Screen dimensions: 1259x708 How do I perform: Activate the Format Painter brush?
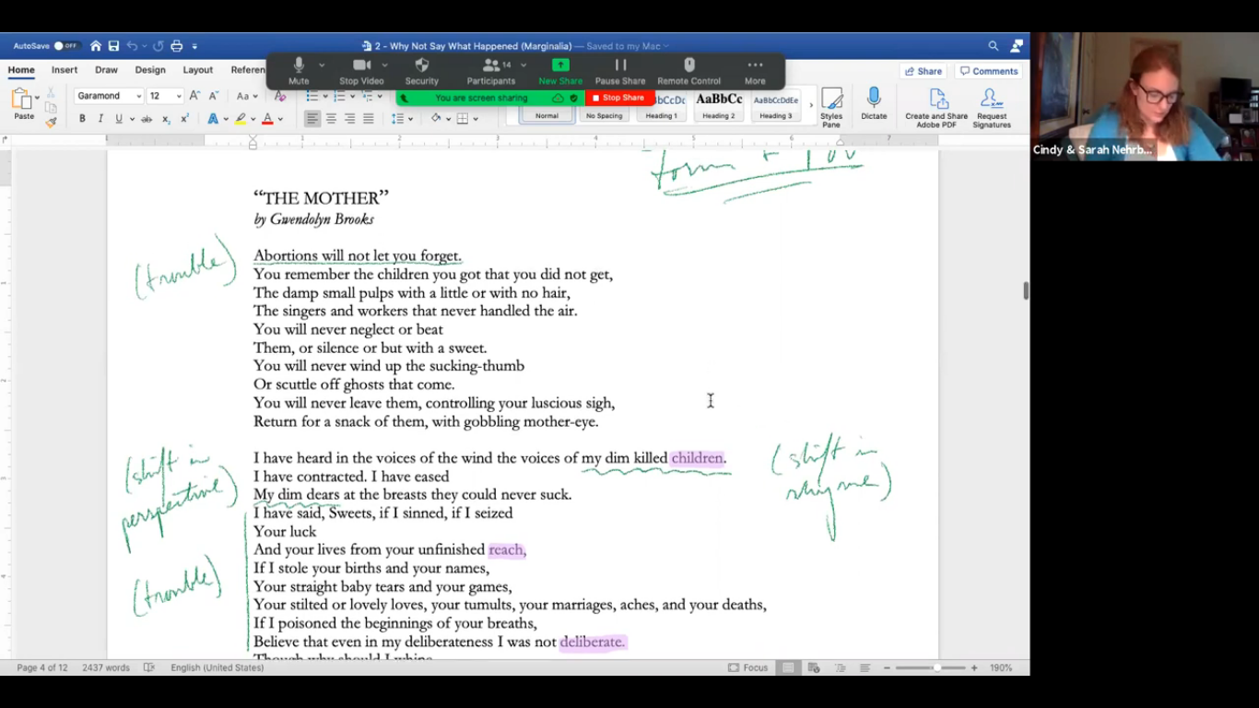51,122
